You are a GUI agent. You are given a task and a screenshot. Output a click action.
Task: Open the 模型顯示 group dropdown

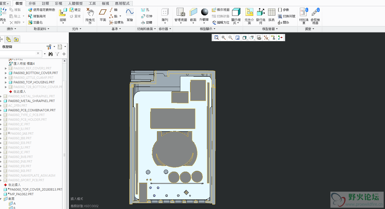[208, 29]
